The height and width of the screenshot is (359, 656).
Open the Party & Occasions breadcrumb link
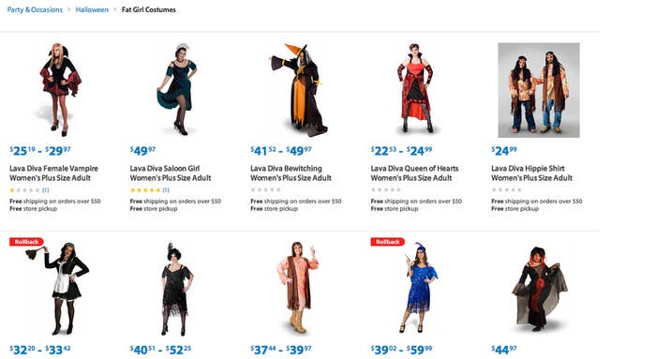coord(35,9)
